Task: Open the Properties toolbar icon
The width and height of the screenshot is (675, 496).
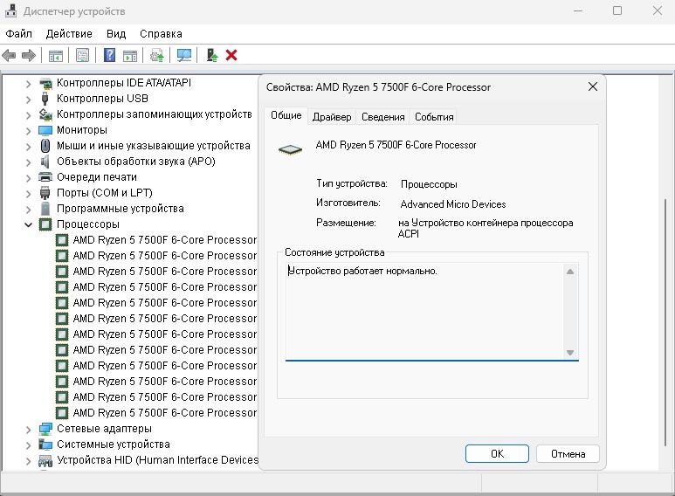Action: 82,55
